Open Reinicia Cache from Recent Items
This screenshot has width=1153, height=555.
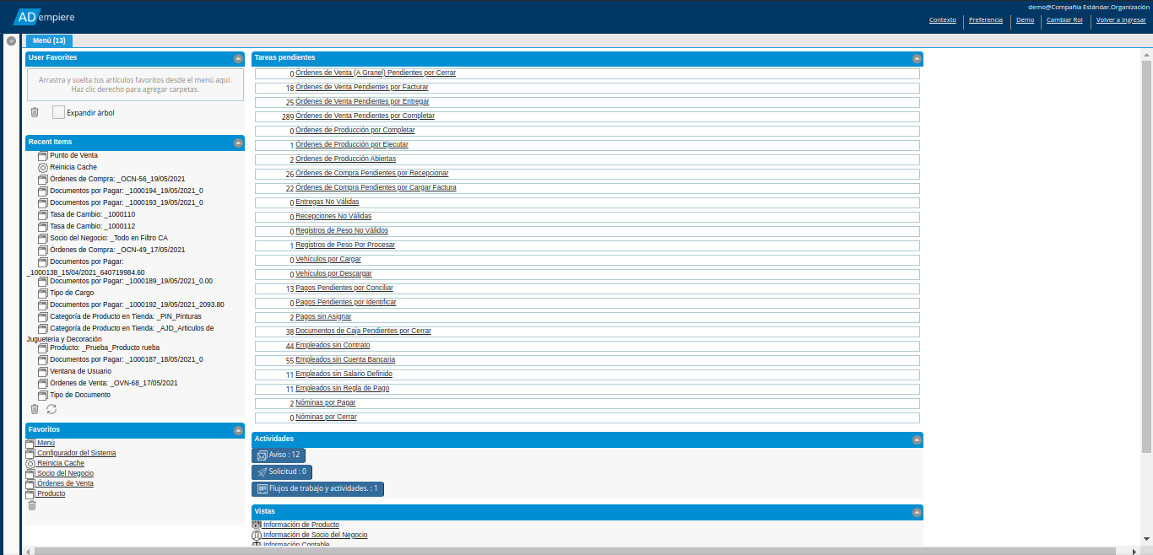(73, 167)
